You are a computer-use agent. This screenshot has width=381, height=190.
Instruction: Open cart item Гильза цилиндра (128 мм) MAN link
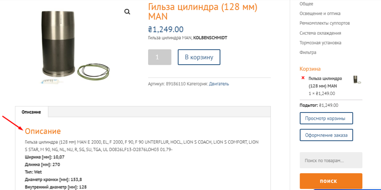(325, 82)
